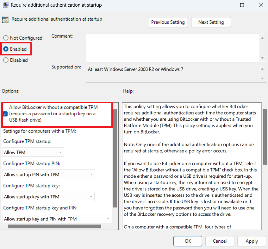Image resolution: width=268 pixels, height=249 pixels.
Task: Select the Enabled radio button
Action: pyautogui.click(x=6, y=49)
